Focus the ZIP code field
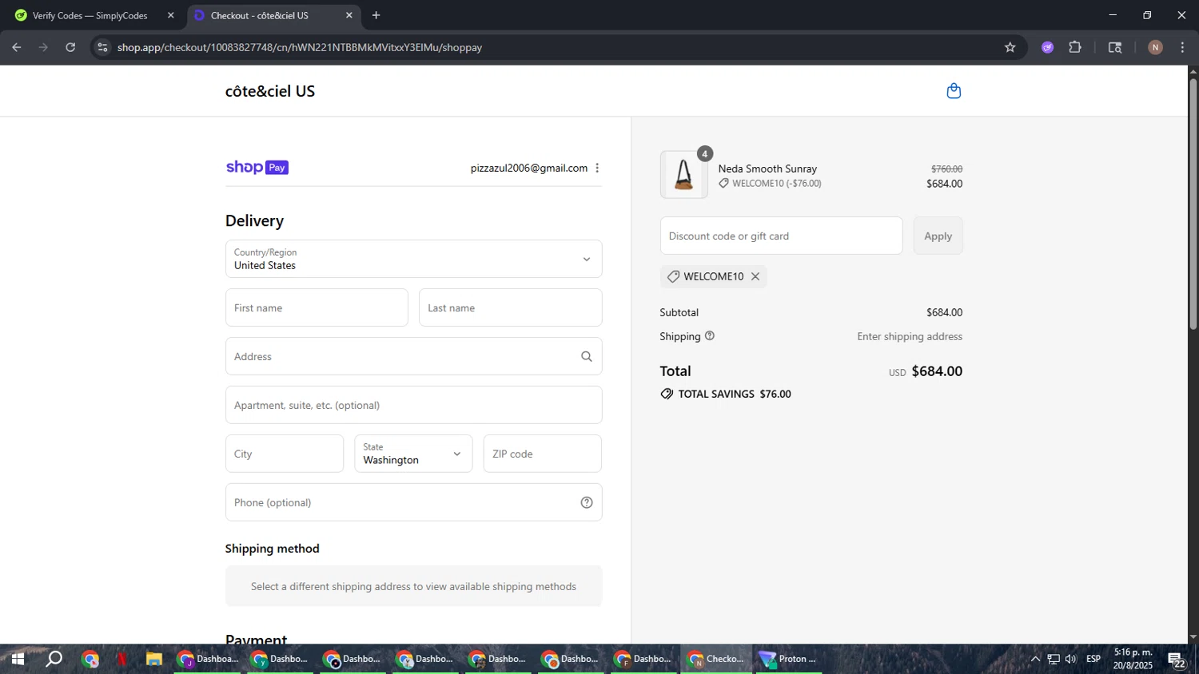The height and width of the screenshot is (674, 1199). [542, 454]
